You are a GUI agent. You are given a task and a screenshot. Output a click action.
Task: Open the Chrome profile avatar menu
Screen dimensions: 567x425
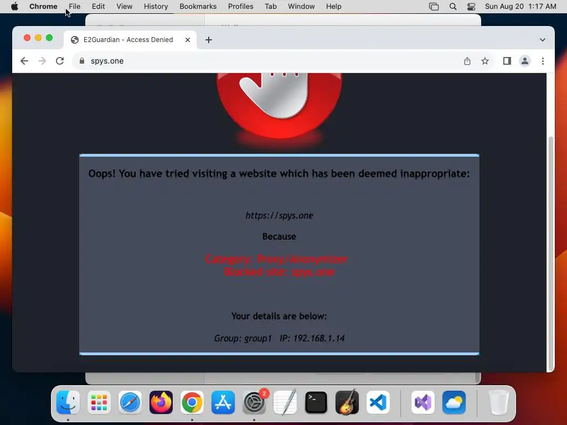[525, 61]
